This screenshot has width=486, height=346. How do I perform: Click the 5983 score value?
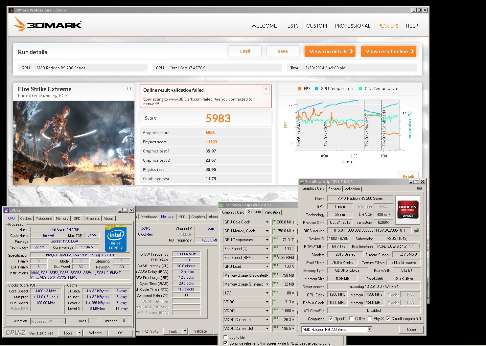(x=218, y=118)
